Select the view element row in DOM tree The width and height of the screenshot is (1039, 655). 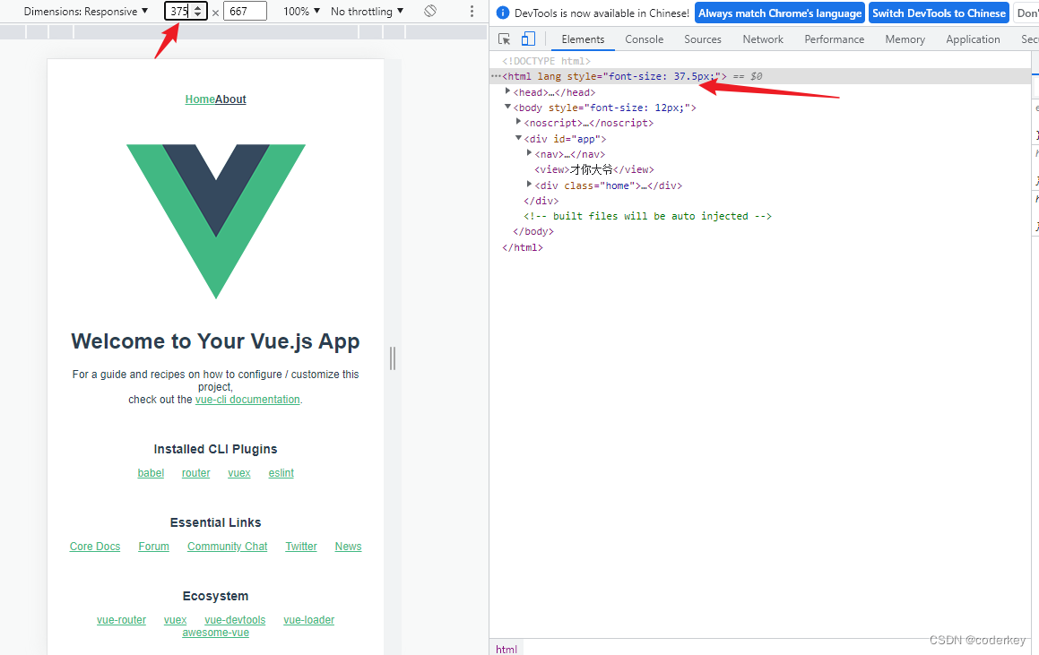coord(594,169)
